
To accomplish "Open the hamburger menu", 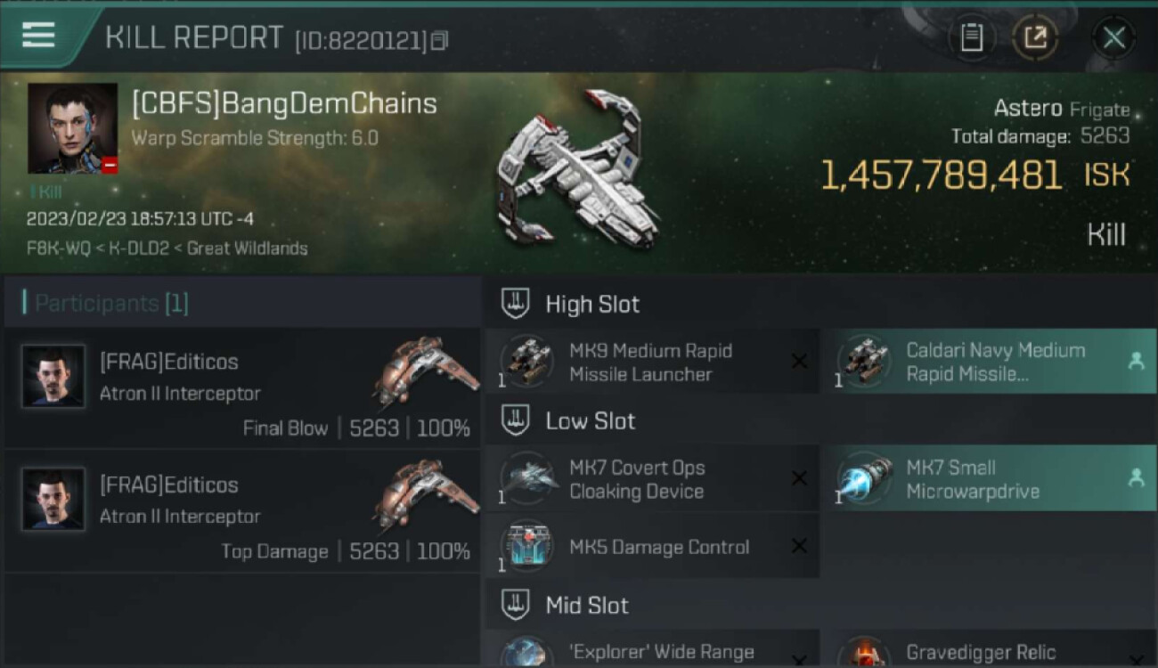I will pyautogui.click(x=38, y=36).
